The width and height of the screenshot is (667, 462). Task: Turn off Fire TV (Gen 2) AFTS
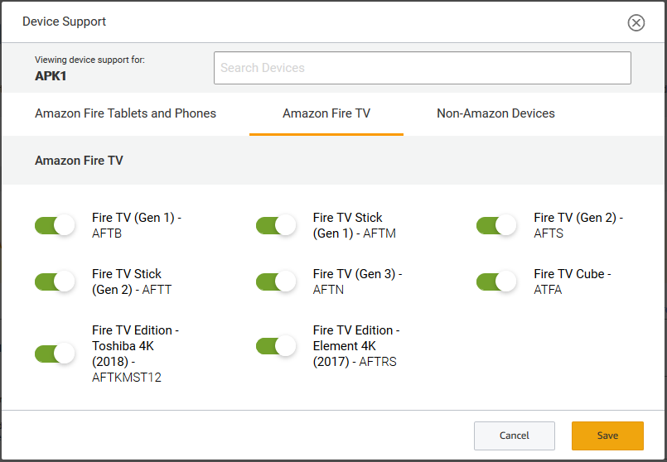coord(497,225)
